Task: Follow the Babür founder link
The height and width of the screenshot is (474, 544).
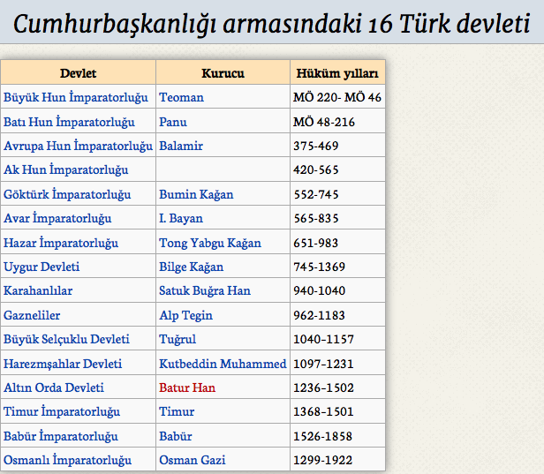Action: point(176,436)
